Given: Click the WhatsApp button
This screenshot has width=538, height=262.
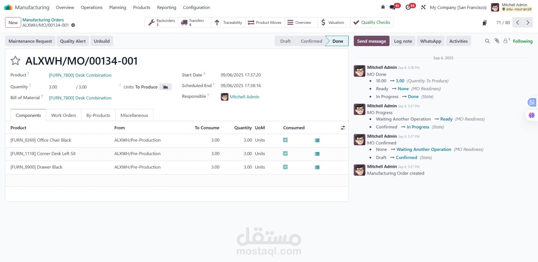Looking at the screenshot, I should pyautogui.click(x=431, y=41).
